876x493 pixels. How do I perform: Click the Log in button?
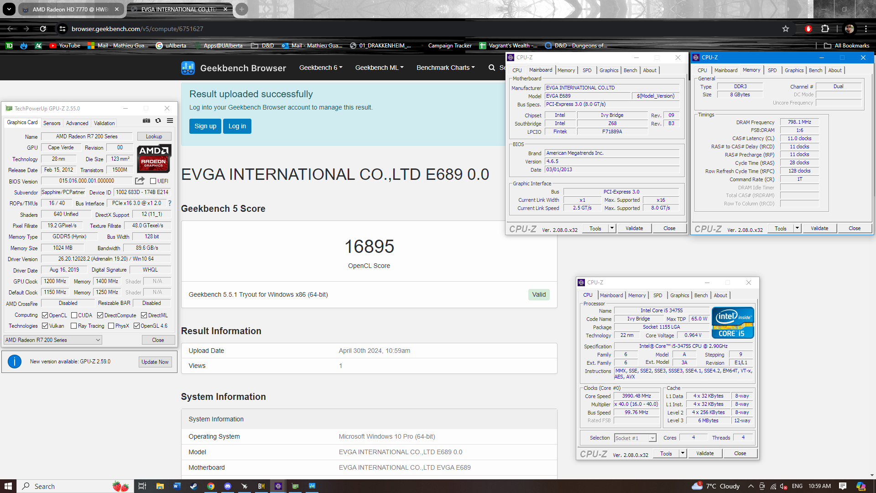[x=237, y=126]
